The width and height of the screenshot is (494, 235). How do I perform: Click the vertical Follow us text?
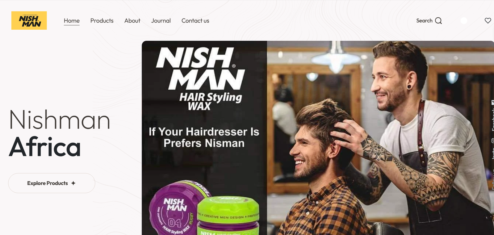[493, 179]
